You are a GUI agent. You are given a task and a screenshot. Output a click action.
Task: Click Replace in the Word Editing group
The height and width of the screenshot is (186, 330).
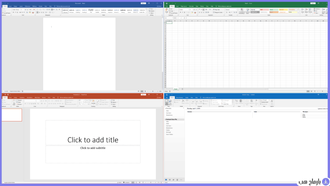pos(152,11)
